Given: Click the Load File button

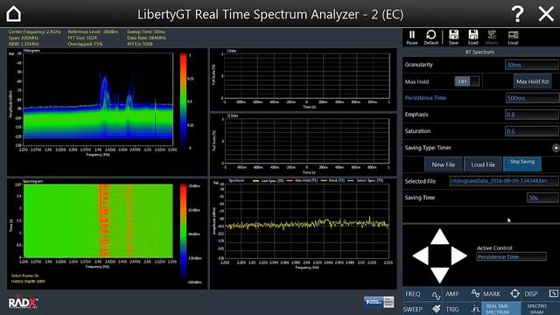Looking at the screenshot, I should [483, 164].
